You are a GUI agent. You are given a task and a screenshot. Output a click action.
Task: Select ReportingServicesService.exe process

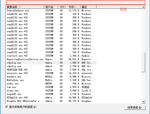(25, 59)
